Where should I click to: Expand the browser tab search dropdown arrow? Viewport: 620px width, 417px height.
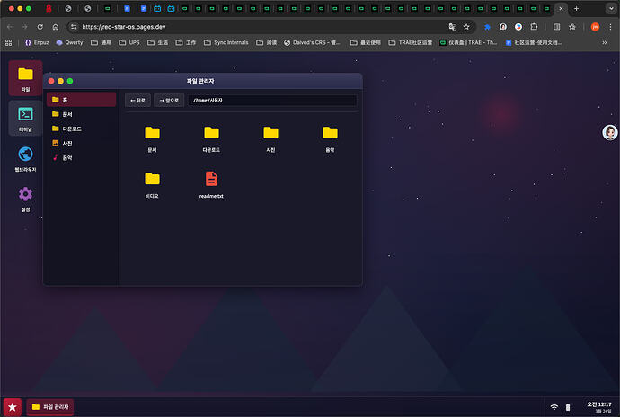(x=611, y=8)
